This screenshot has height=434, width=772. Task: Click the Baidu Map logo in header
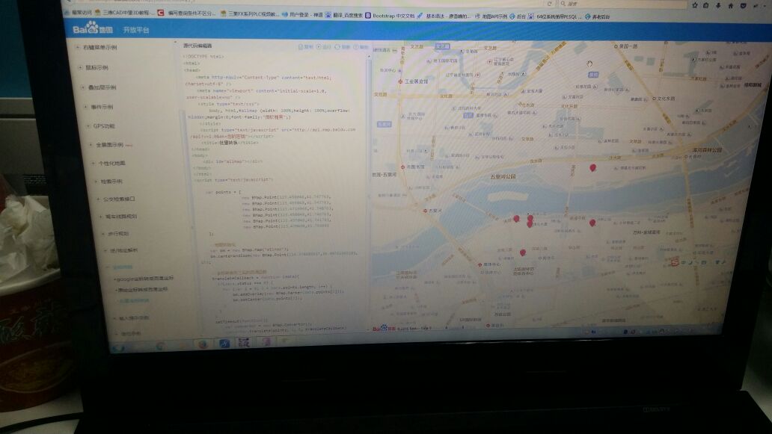pyautogui.click(x=93, y=28)
